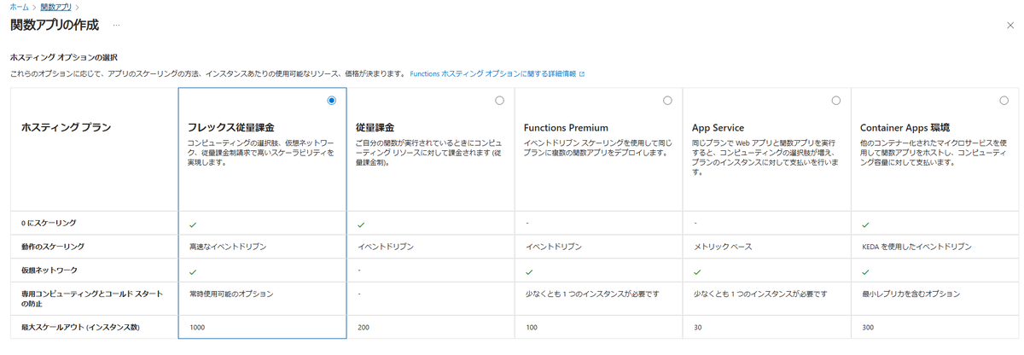
Task: Click the 300 max scale-out value
Action: click(869, 327)
